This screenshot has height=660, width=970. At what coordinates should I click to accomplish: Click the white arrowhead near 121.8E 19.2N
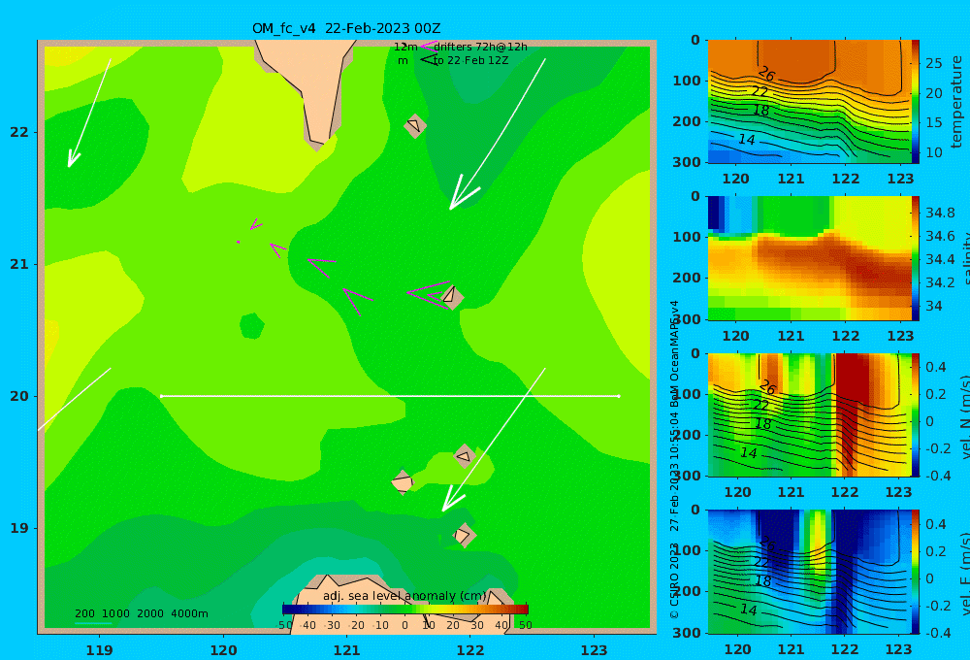453,500
